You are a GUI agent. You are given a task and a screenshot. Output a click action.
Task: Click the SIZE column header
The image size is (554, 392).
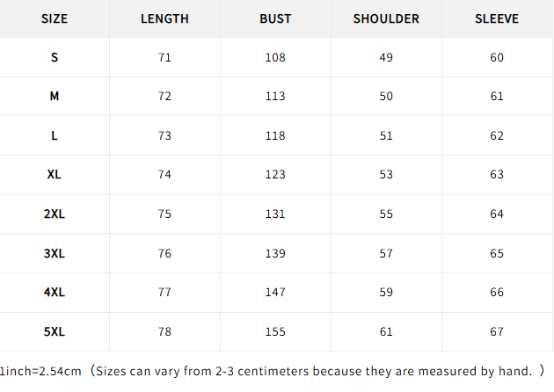click(x=54, y=18)
